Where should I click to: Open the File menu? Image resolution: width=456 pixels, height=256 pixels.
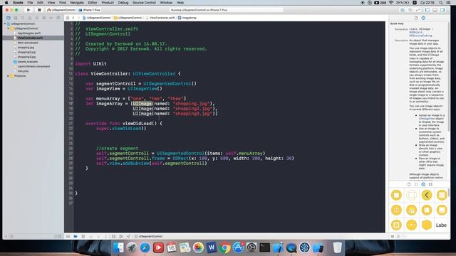tap(30, 3)
